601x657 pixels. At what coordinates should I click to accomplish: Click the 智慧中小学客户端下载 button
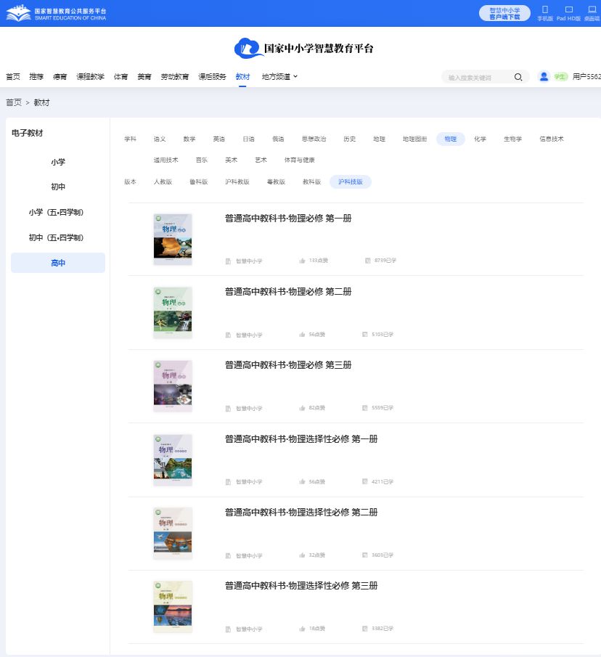(505, 12)
